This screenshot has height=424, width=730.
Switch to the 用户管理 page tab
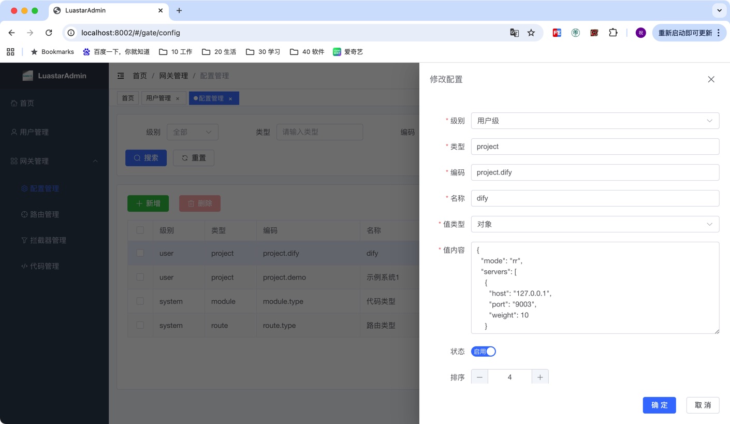tap(158, 98)
